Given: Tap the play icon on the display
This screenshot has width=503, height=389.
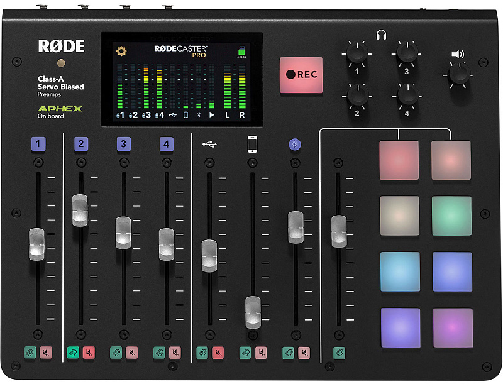Looking at the screenshot, I should [x=211, y=115].
